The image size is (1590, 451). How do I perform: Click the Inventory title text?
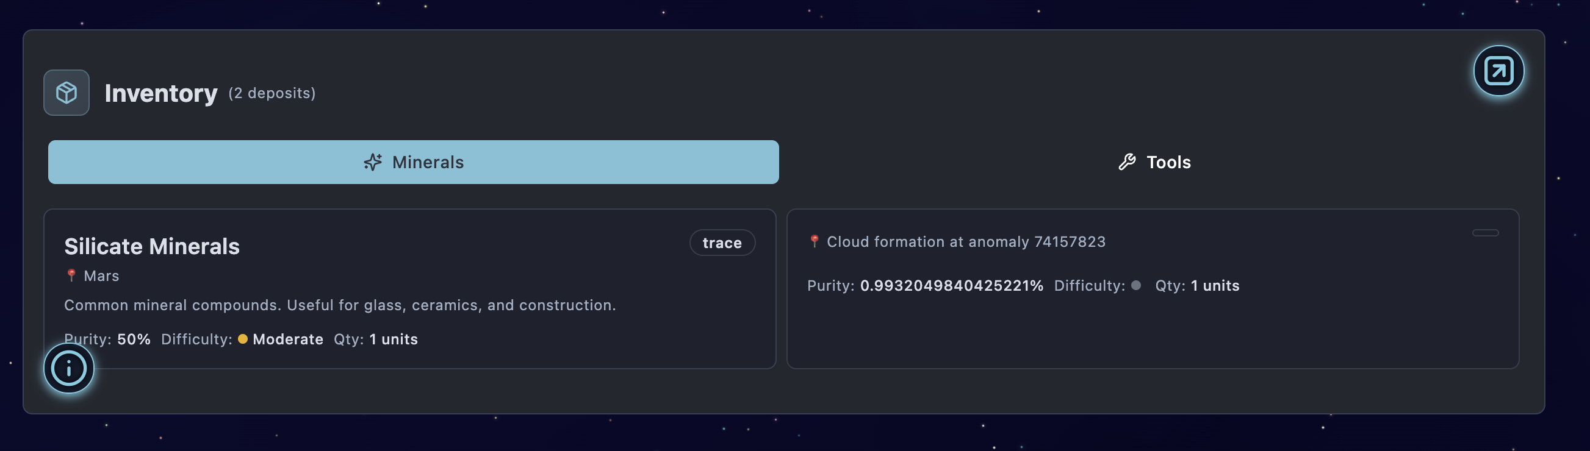(x=160, y=93)
